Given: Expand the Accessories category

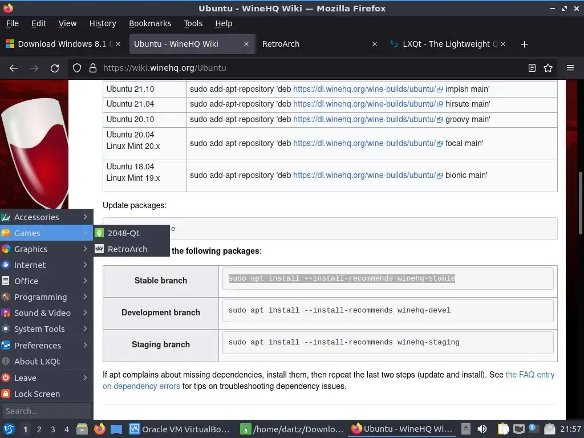Looking at the screenshot, I should point(47,217).
